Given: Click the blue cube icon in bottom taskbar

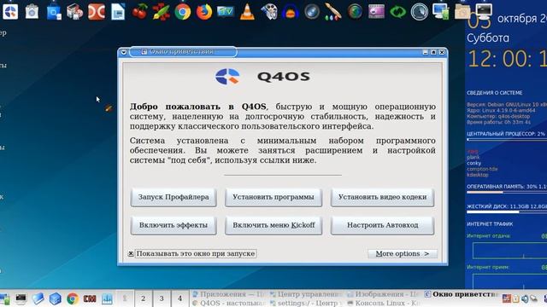Looking at the screenshot, I should tap(55, 298).
